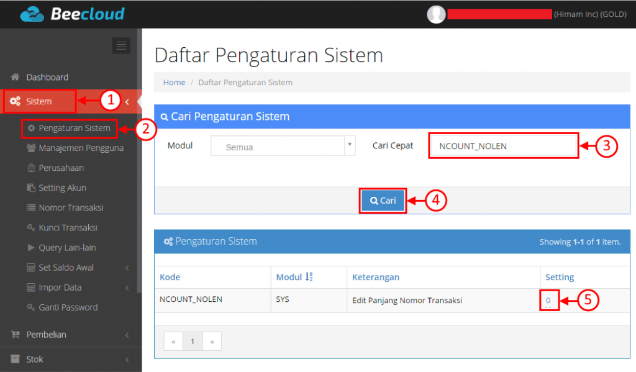Click the Modul column sort icon
Screen dimensions: 636x372
tap(309, 276)
